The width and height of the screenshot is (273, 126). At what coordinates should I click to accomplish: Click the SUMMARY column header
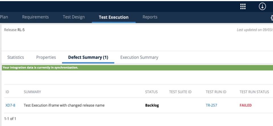32,92
